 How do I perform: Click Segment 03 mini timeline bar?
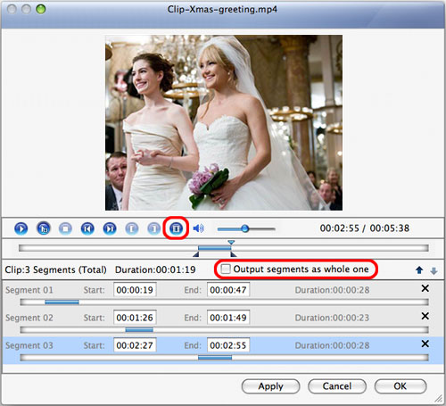[x=225, y=358]
